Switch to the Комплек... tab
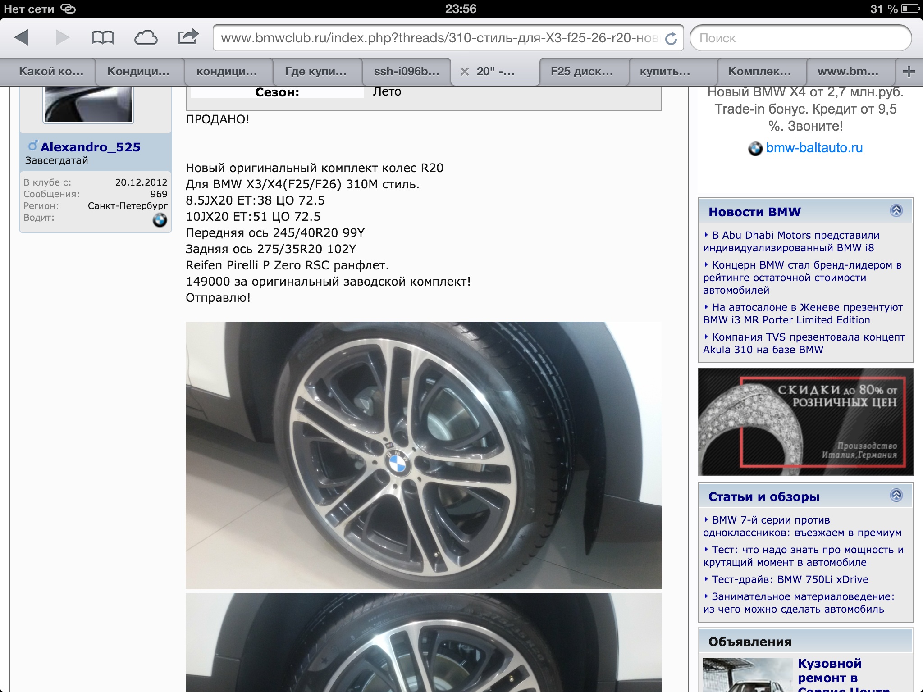This screenshot has width=923, height=692. (x=759, y=72)
